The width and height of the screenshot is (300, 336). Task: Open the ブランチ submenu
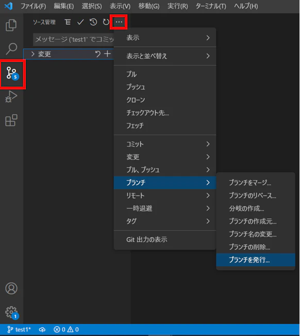pyautogui.click(x=165, y=183)
